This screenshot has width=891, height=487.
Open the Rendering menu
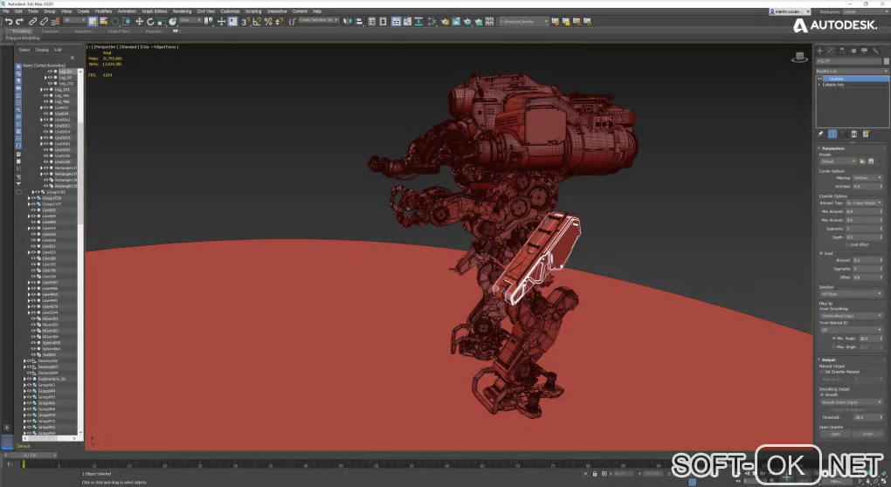[182, 11]
